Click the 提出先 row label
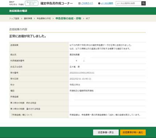Screen dimensions: 156x138 tap(13, 55)
